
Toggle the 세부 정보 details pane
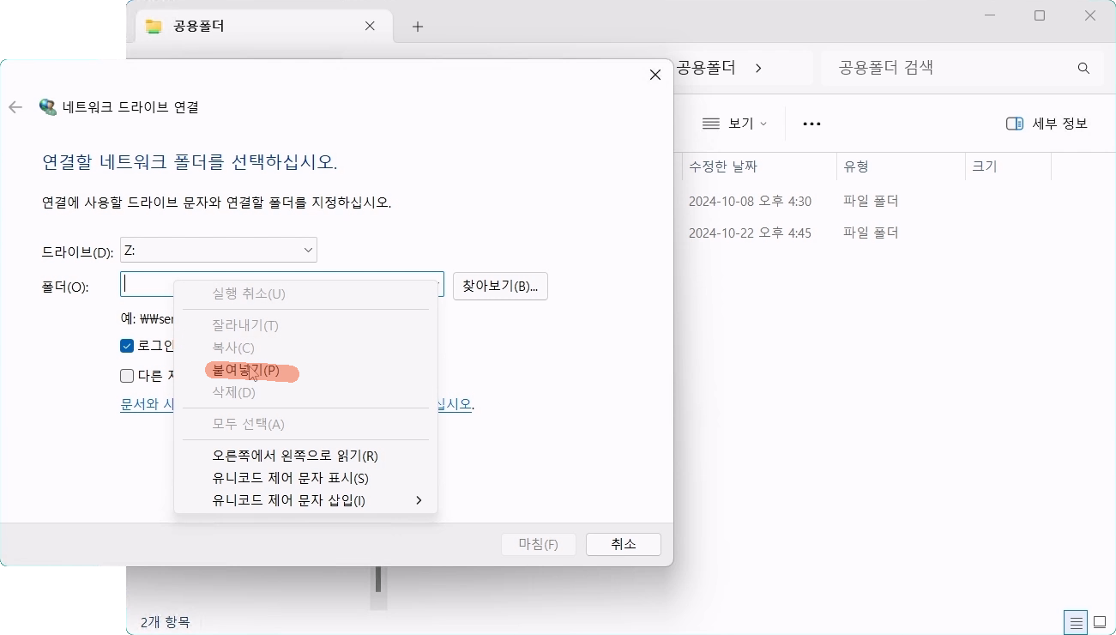coord(1047,124)
